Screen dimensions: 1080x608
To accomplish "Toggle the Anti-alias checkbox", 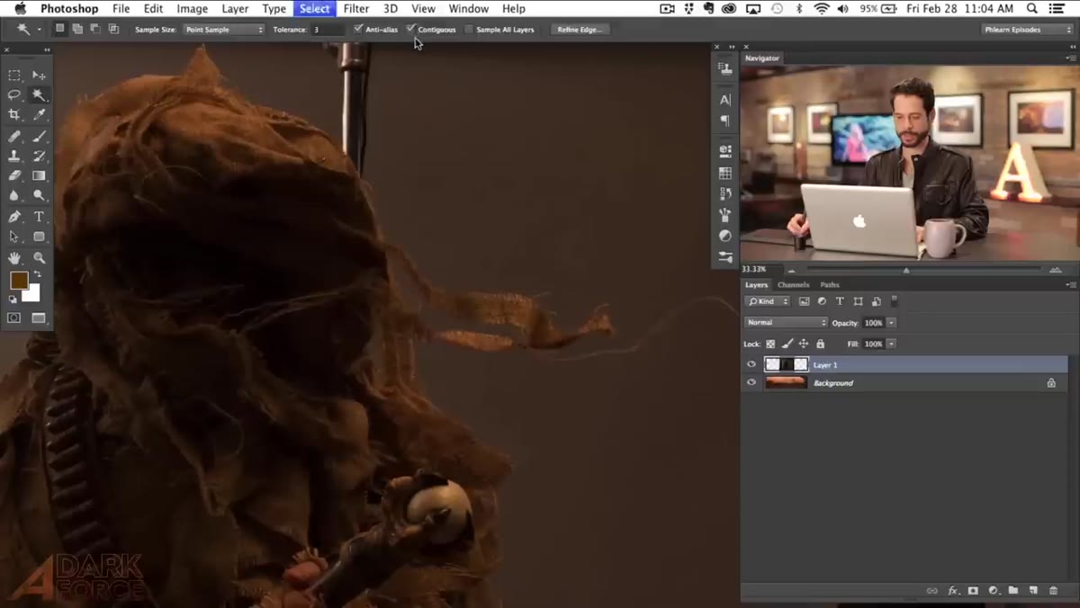I will pyautogui.click(x=358, y=29).
